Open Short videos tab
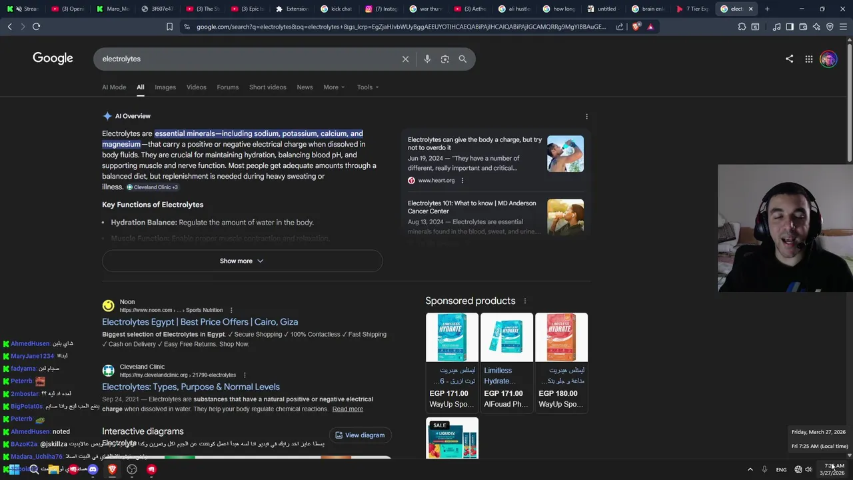 [267, 87]
